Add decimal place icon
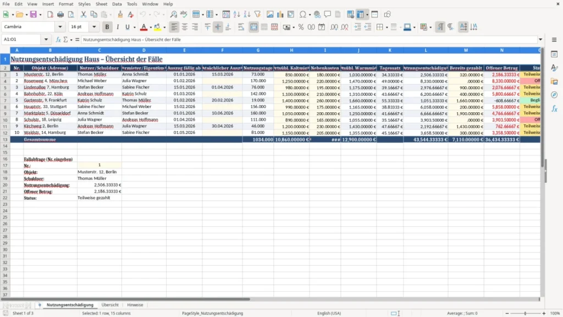 (x=334, y=27)
